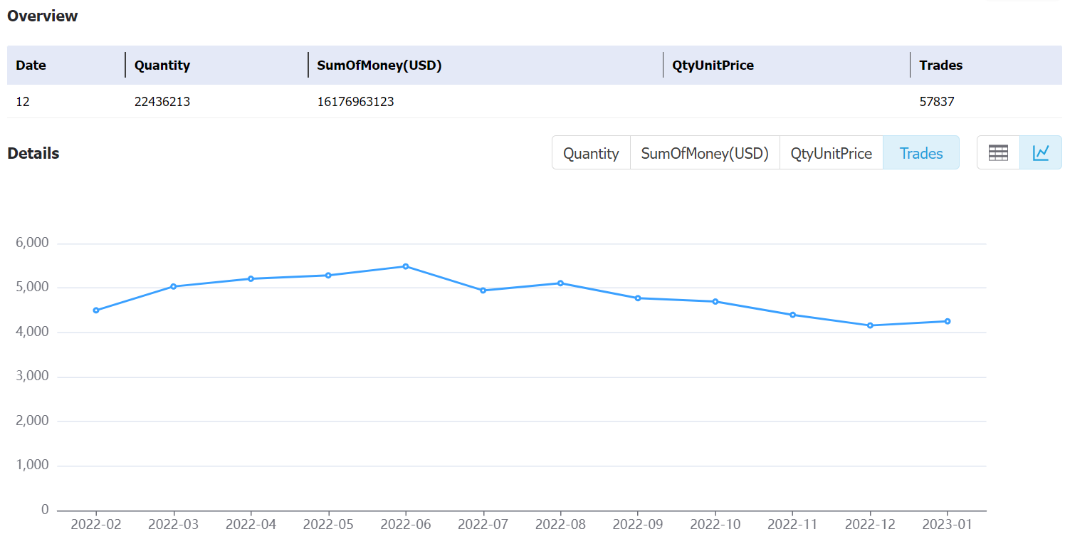This screenshot has width=1065, height=534.
Task: Click the 2022-06 x-axis label
Action: coord(406,525)
